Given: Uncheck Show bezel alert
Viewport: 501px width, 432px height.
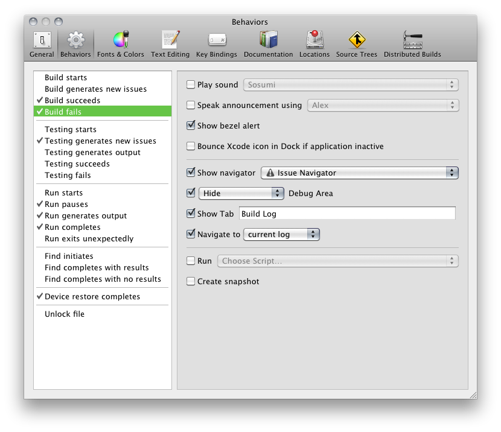Looking at the screenshot, I should 191,125.
